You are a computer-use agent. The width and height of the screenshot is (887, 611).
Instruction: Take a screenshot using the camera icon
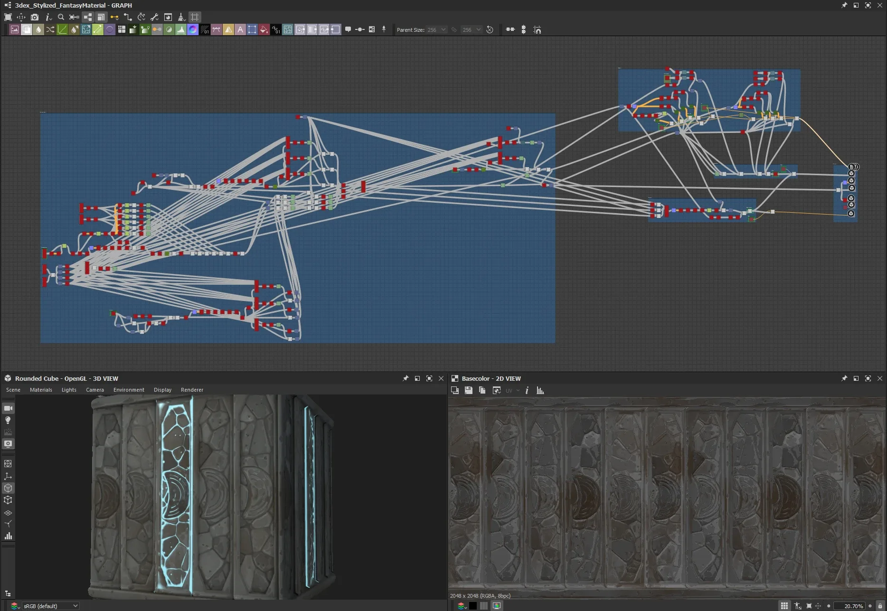pos(34,17)
